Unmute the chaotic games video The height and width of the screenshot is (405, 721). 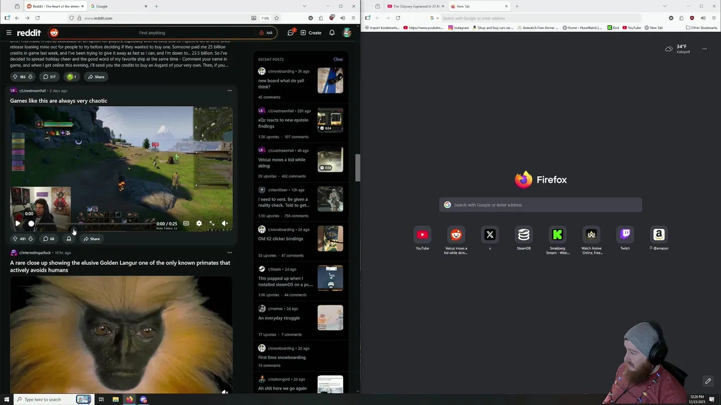tap(225, 223)
